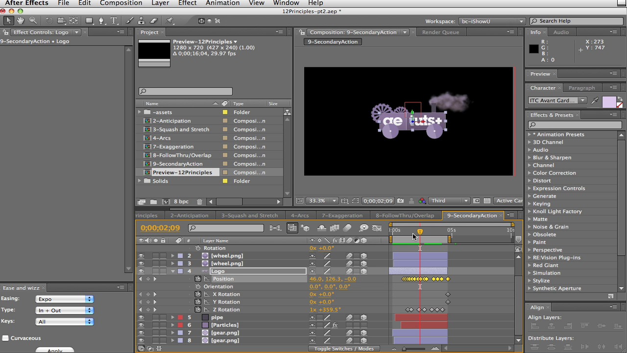The image size is (627, 353).
Task: Open the Keys All dropdown
Action: pos(64,322)
